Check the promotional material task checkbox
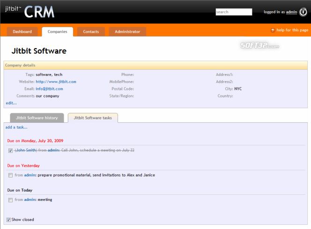 pos(10,175)
